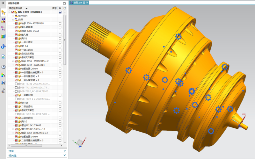Screen dimensions: 255x159
Task: Expand the 约束 node
Action: click(x=13, y=19)
